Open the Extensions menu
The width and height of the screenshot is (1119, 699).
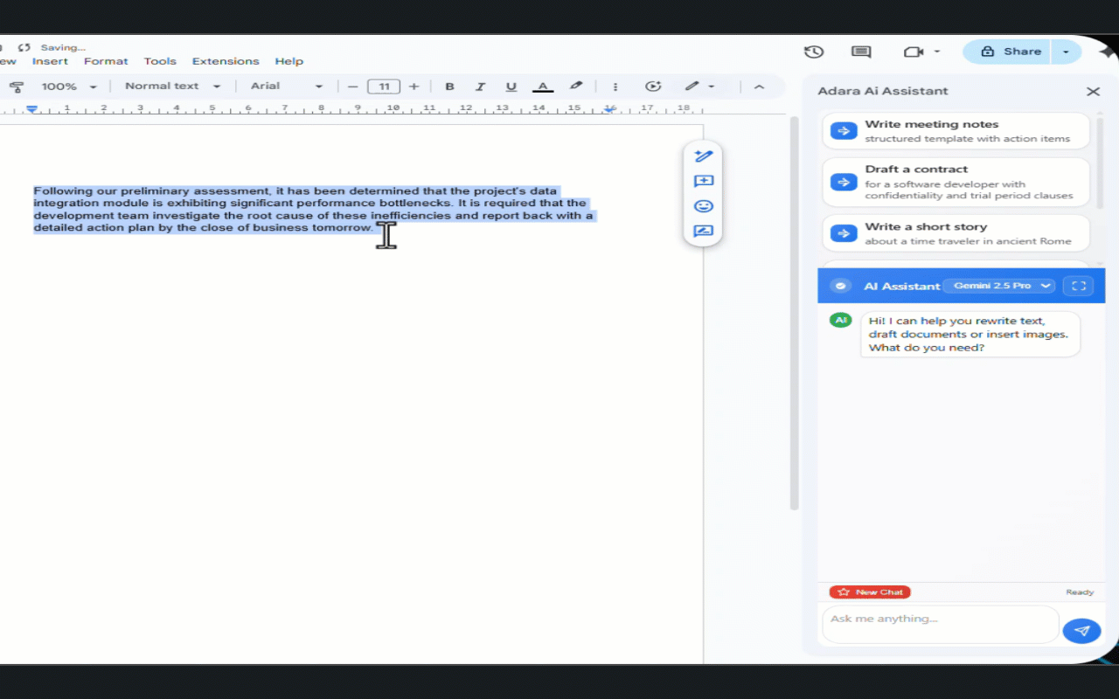point(226,61)
